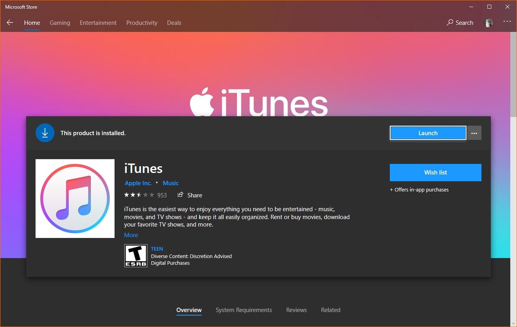This screenshot has height=327, width=517.
Task: Click the iTunes app logo thumbnail
Action: (x=75, y=199)
